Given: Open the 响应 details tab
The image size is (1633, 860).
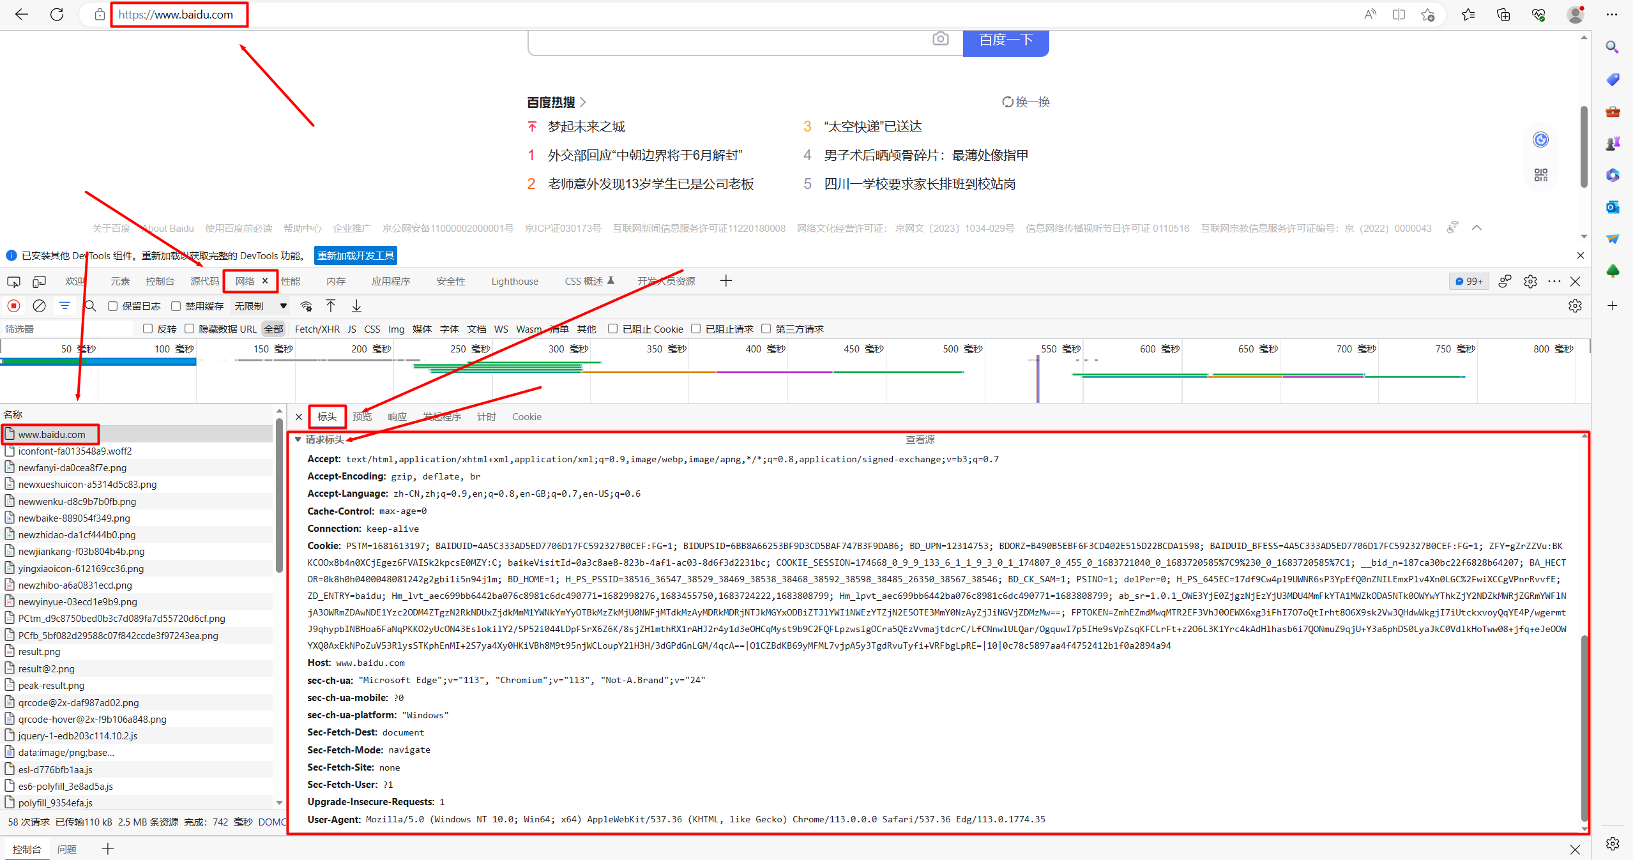Looking at the screenshot, I should tap(397, 417).
